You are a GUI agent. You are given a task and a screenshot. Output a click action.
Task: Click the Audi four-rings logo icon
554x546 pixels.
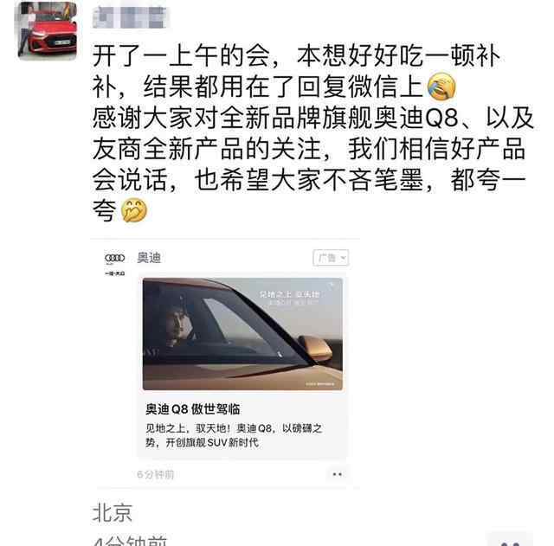115,258
